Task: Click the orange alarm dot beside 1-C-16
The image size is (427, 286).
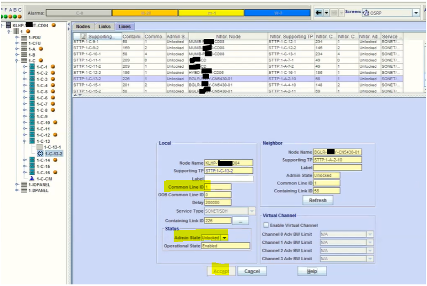Action: tap(55, 172)
